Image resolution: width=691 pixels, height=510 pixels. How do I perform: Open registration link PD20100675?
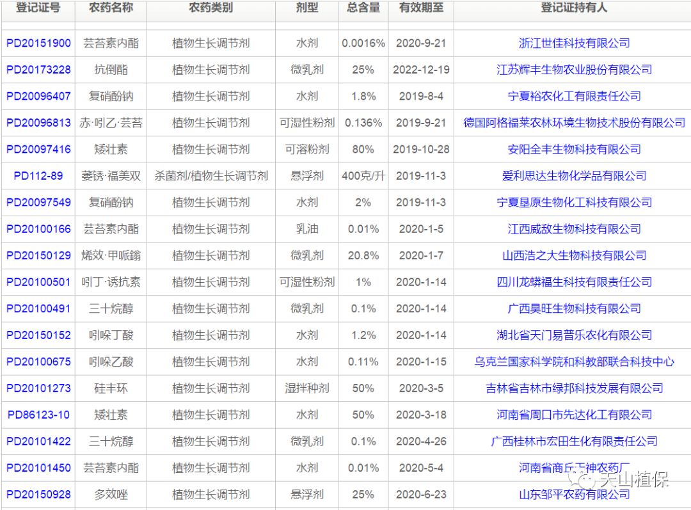coord(38,362)
